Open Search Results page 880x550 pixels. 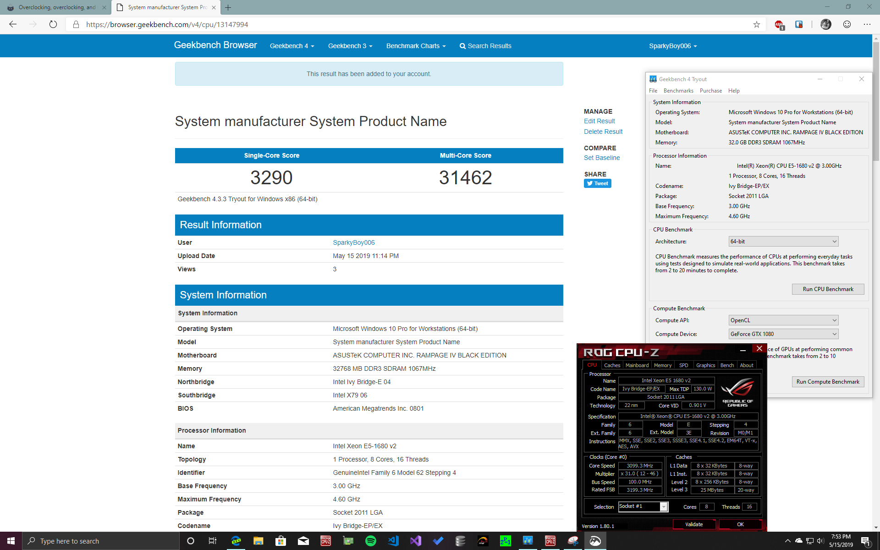tap(485, 46)
